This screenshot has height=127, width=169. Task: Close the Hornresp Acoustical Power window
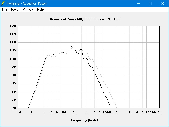[163, 3]
